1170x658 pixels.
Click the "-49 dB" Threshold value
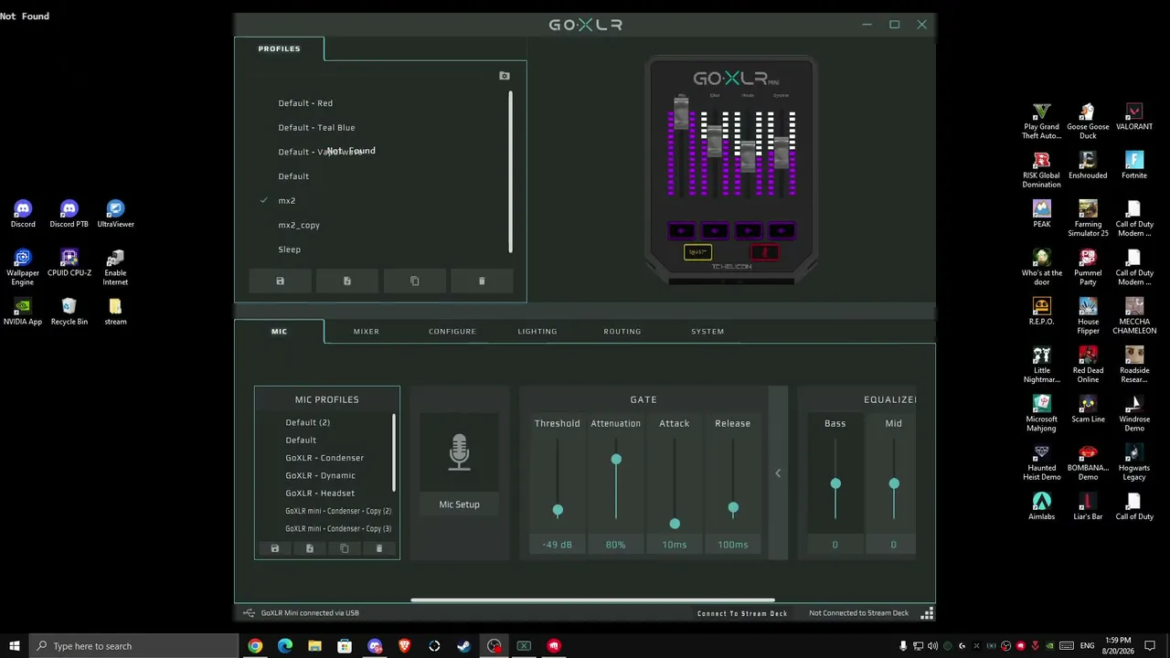[557, 545]
